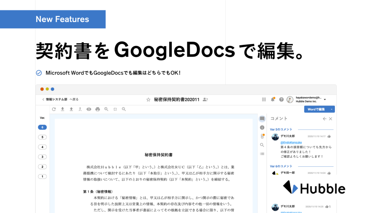Click the hayakawa+demo account name

point(309,98)
